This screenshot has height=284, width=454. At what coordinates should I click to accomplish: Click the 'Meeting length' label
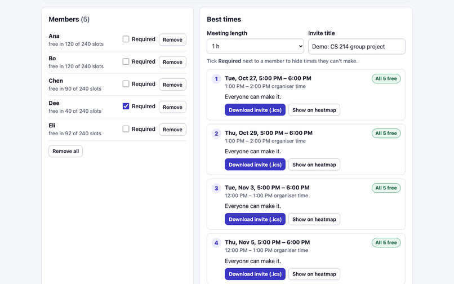[x=227, y=33]
